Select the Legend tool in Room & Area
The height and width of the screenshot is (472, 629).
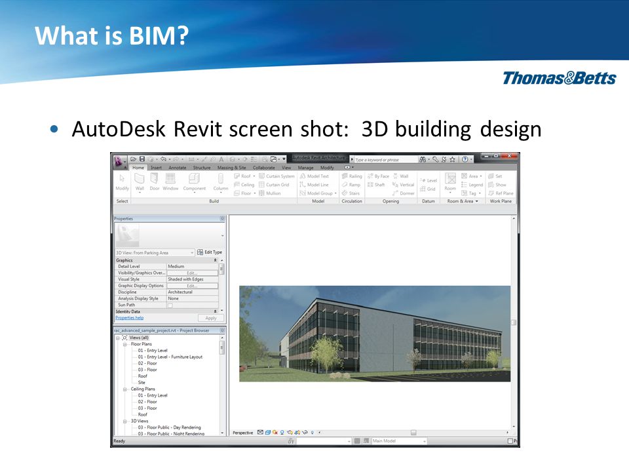pyautogui.click(x=472, y=185)
